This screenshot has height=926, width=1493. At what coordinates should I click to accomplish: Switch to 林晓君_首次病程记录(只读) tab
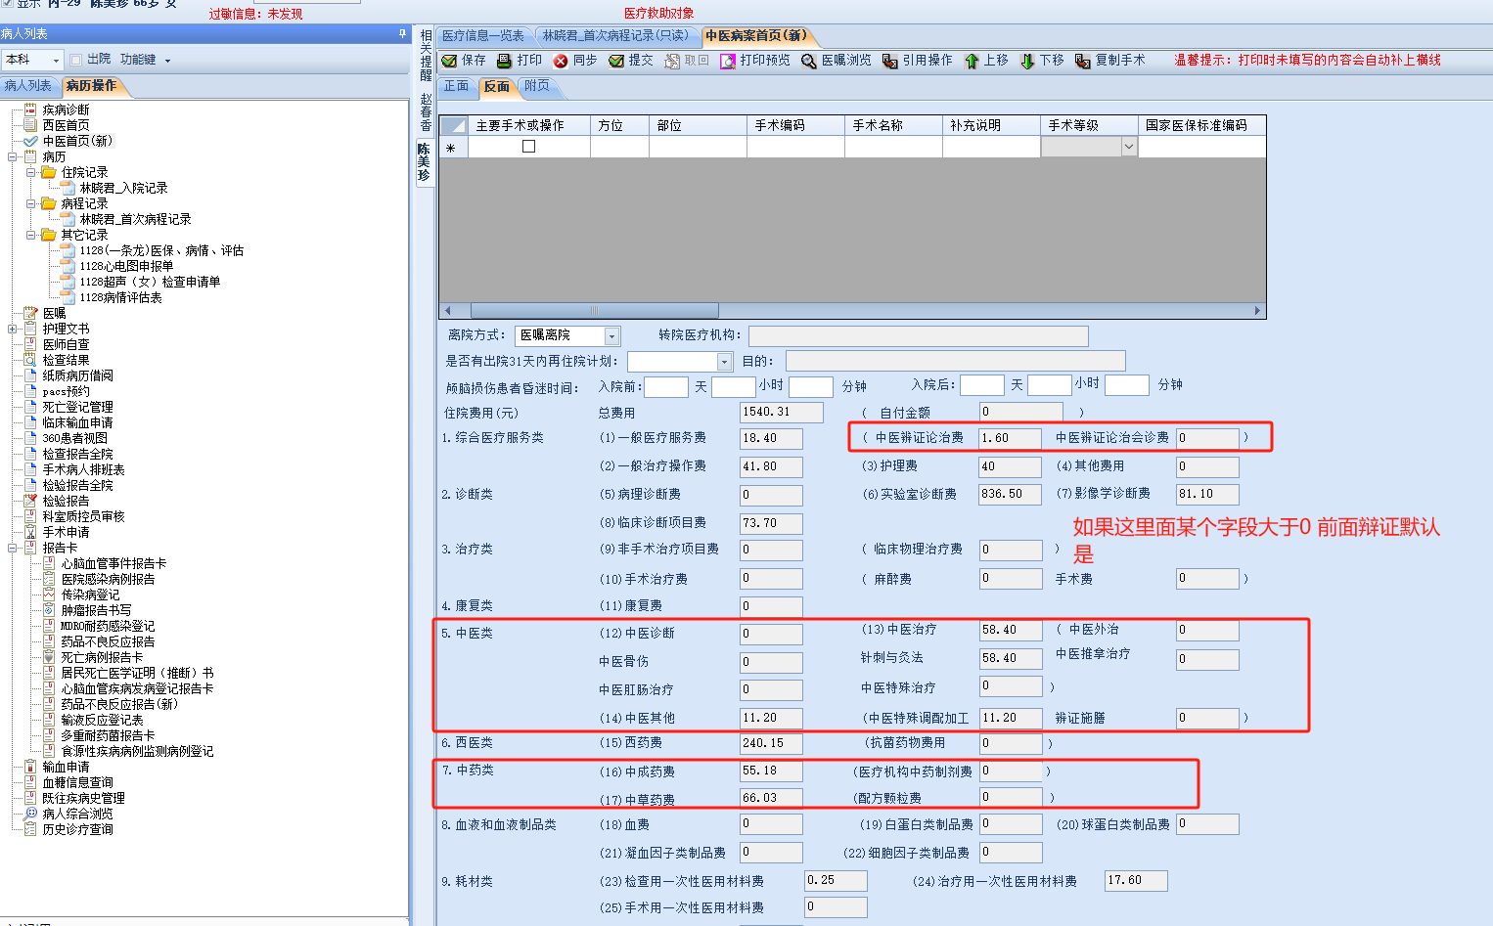point(615,36)
